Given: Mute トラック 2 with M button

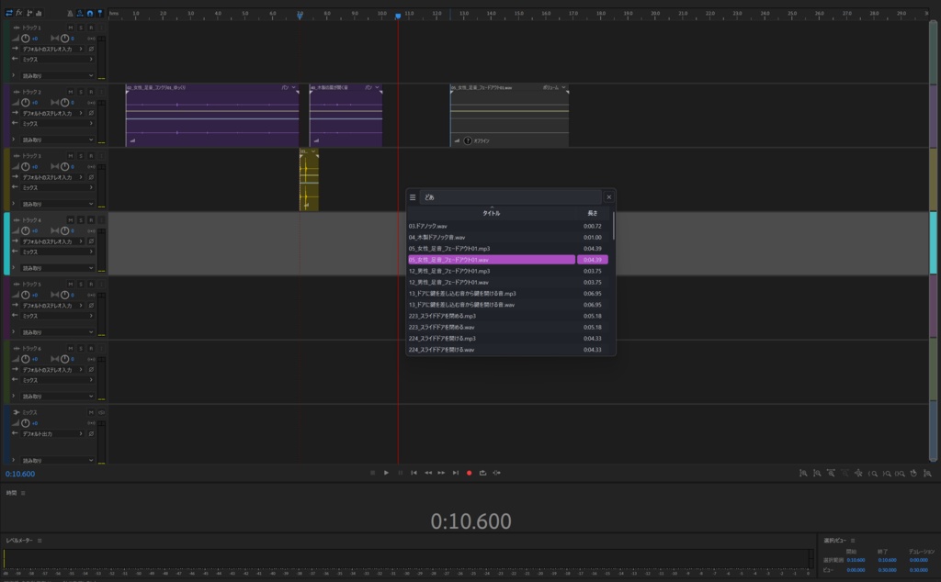Looking at the screenshot, I should tap(71, 92).
